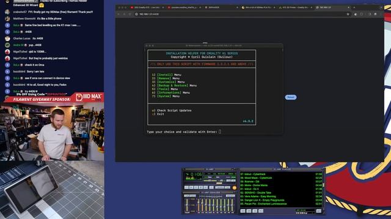Image resolution: width=391 pixels, height=219 pixels.
Task: Click the equalizer 16K band slider
Action: click(232, 205)
